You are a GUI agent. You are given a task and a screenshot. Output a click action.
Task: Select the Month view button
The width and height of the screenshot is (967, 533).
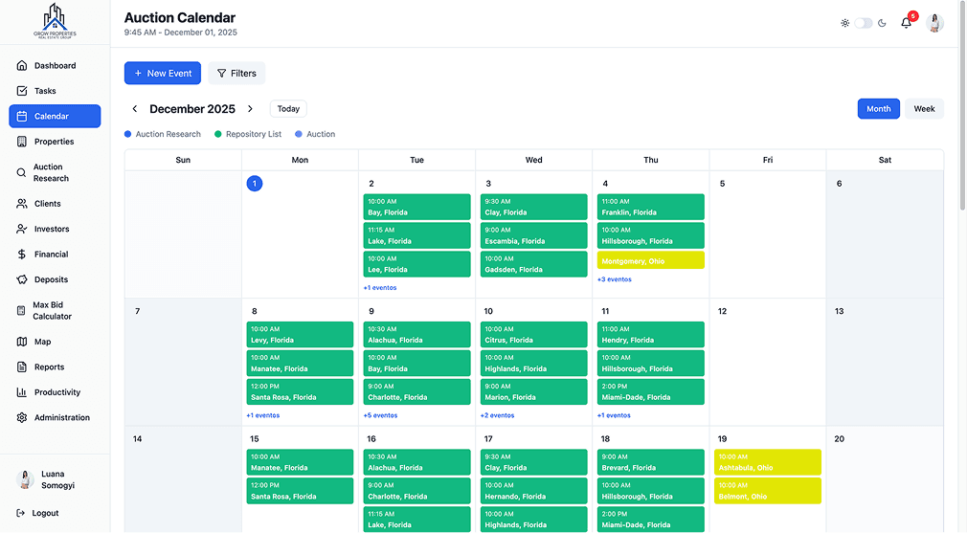pyautogui.click(x=878, y=108)
